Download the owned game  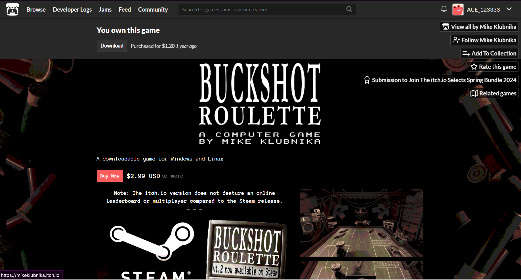[112, 46]
